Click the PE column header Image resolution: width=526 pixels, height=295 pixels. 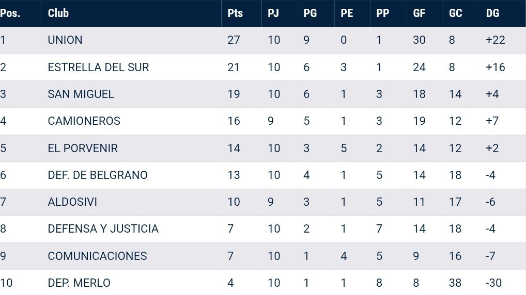pos(347,13)
